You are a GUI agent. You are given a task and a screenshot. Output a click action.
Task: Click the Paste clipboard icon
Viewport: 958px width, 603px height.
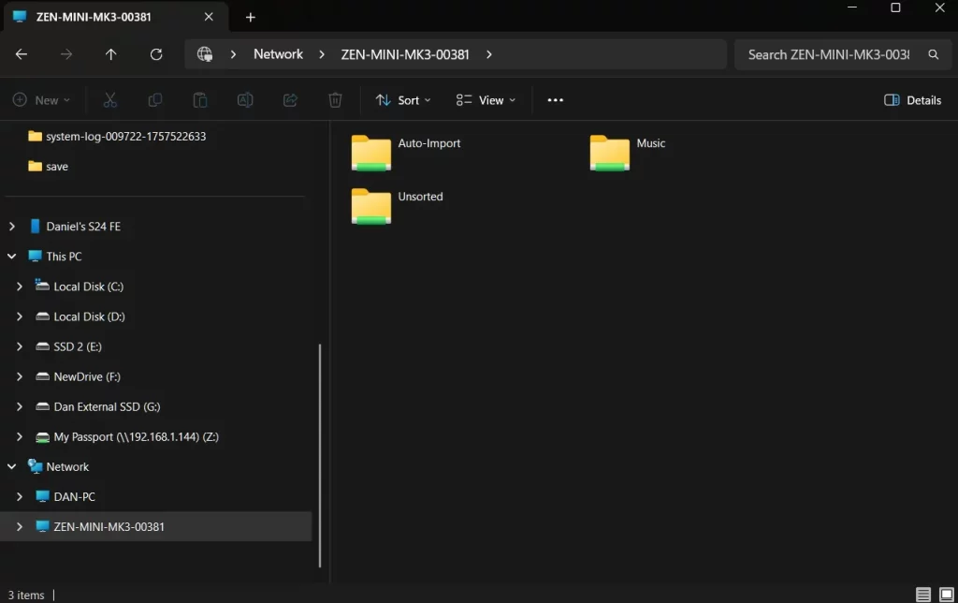200,99
